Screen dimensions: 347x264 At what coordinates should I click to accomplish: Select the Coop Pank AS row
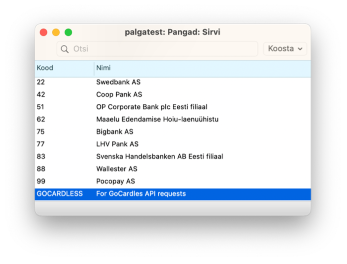point(173,94)
